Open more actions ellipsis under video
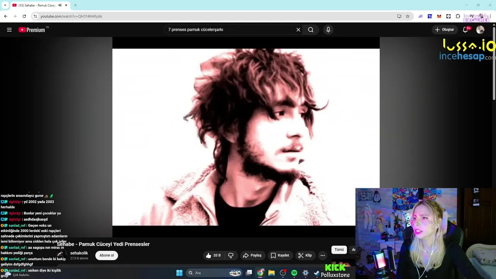Viewport: 496px width, 279px height. click(x=322, y=255)
